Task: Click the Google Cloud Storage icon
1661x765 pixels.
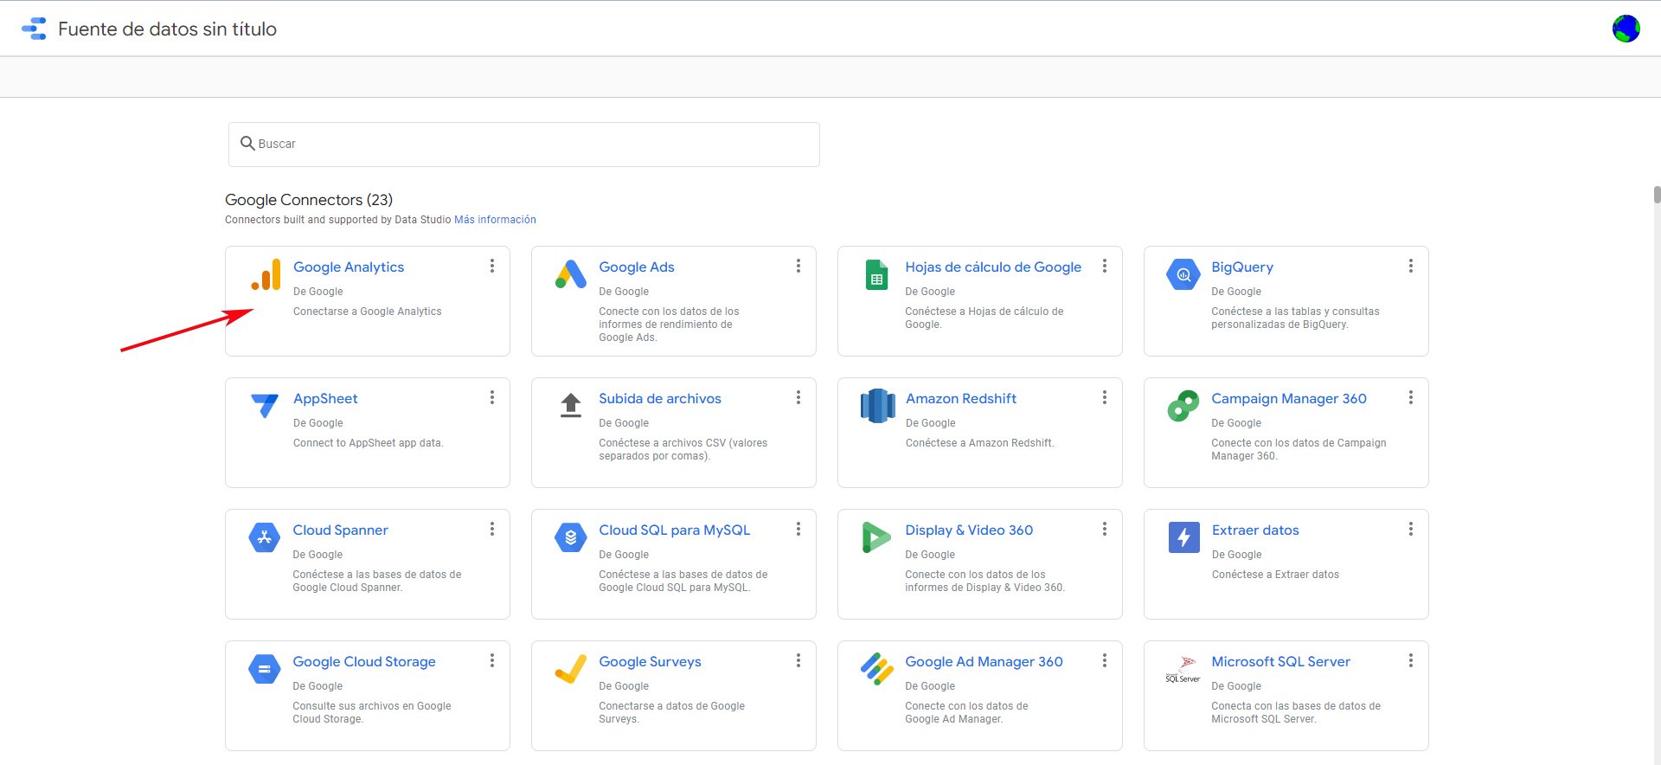Action: (264, 669)
